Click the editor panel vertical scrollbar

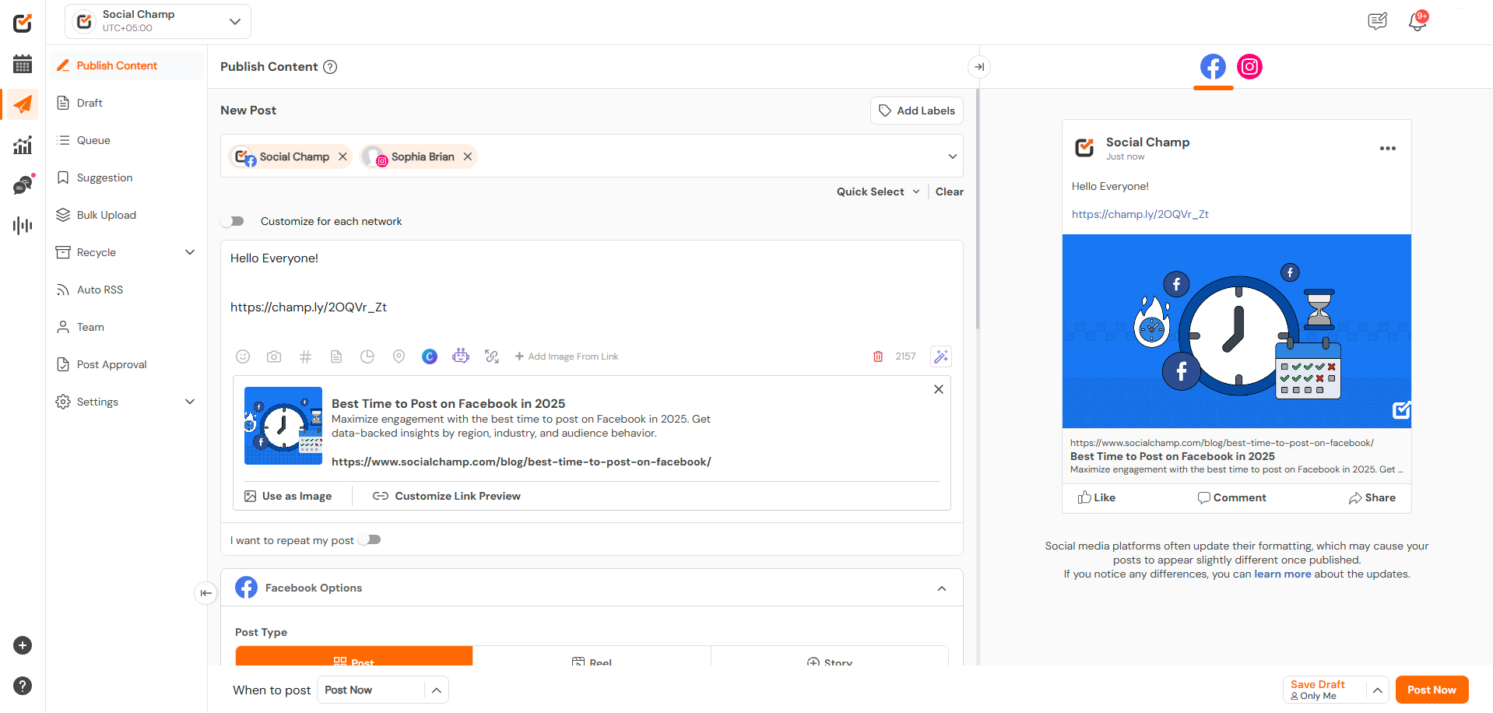(978, 210)
